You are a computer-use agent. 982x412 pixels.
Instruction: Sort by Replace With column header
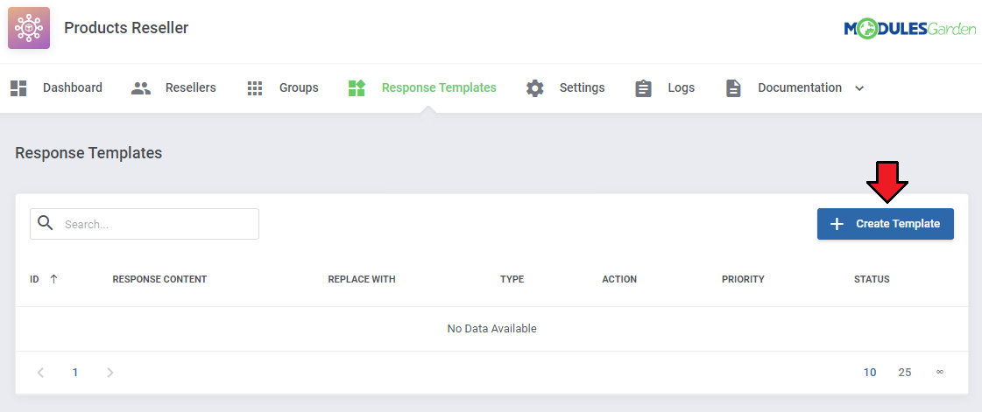pyautogui.click(x=362, y=279)
